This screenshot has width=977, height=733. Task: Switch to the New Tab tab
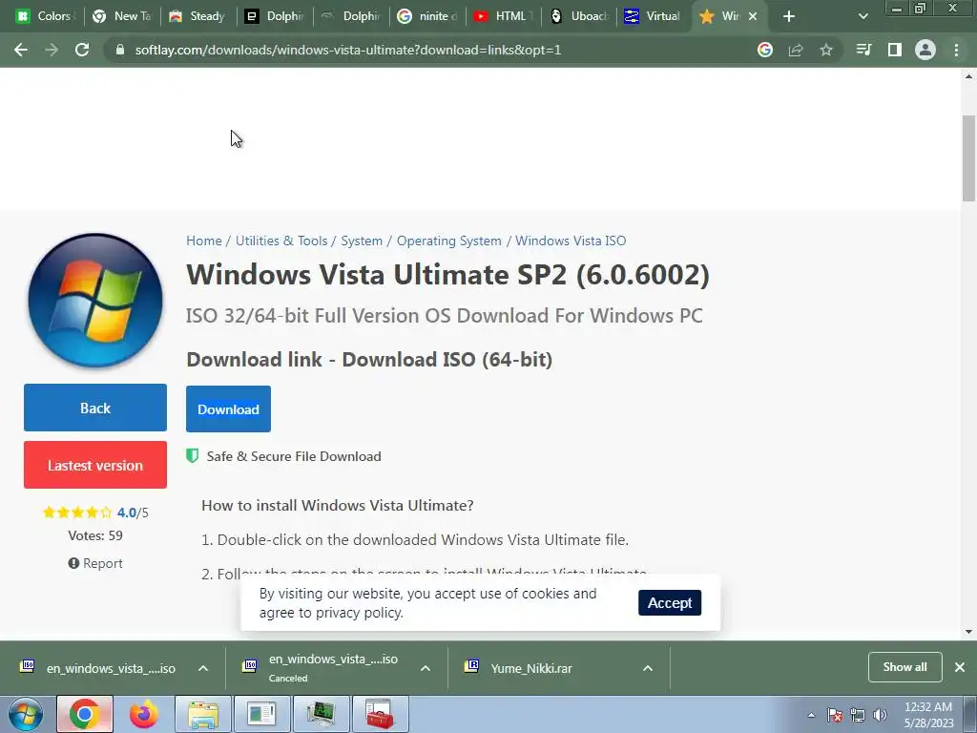click(121, 16)
